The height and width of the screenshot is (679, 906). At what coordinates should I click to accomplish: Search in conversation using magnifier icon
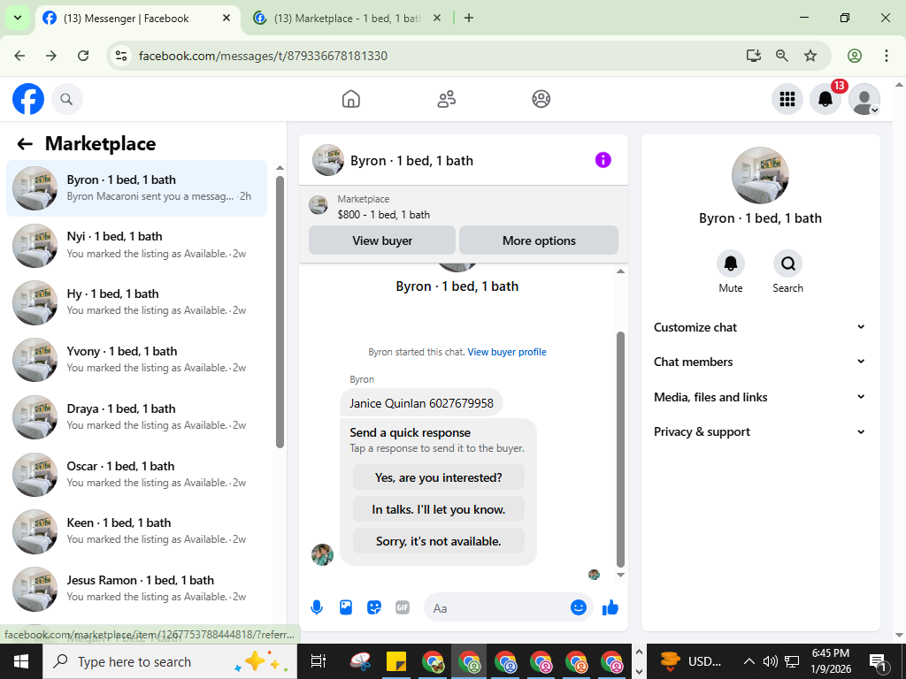tap(787, 263)
